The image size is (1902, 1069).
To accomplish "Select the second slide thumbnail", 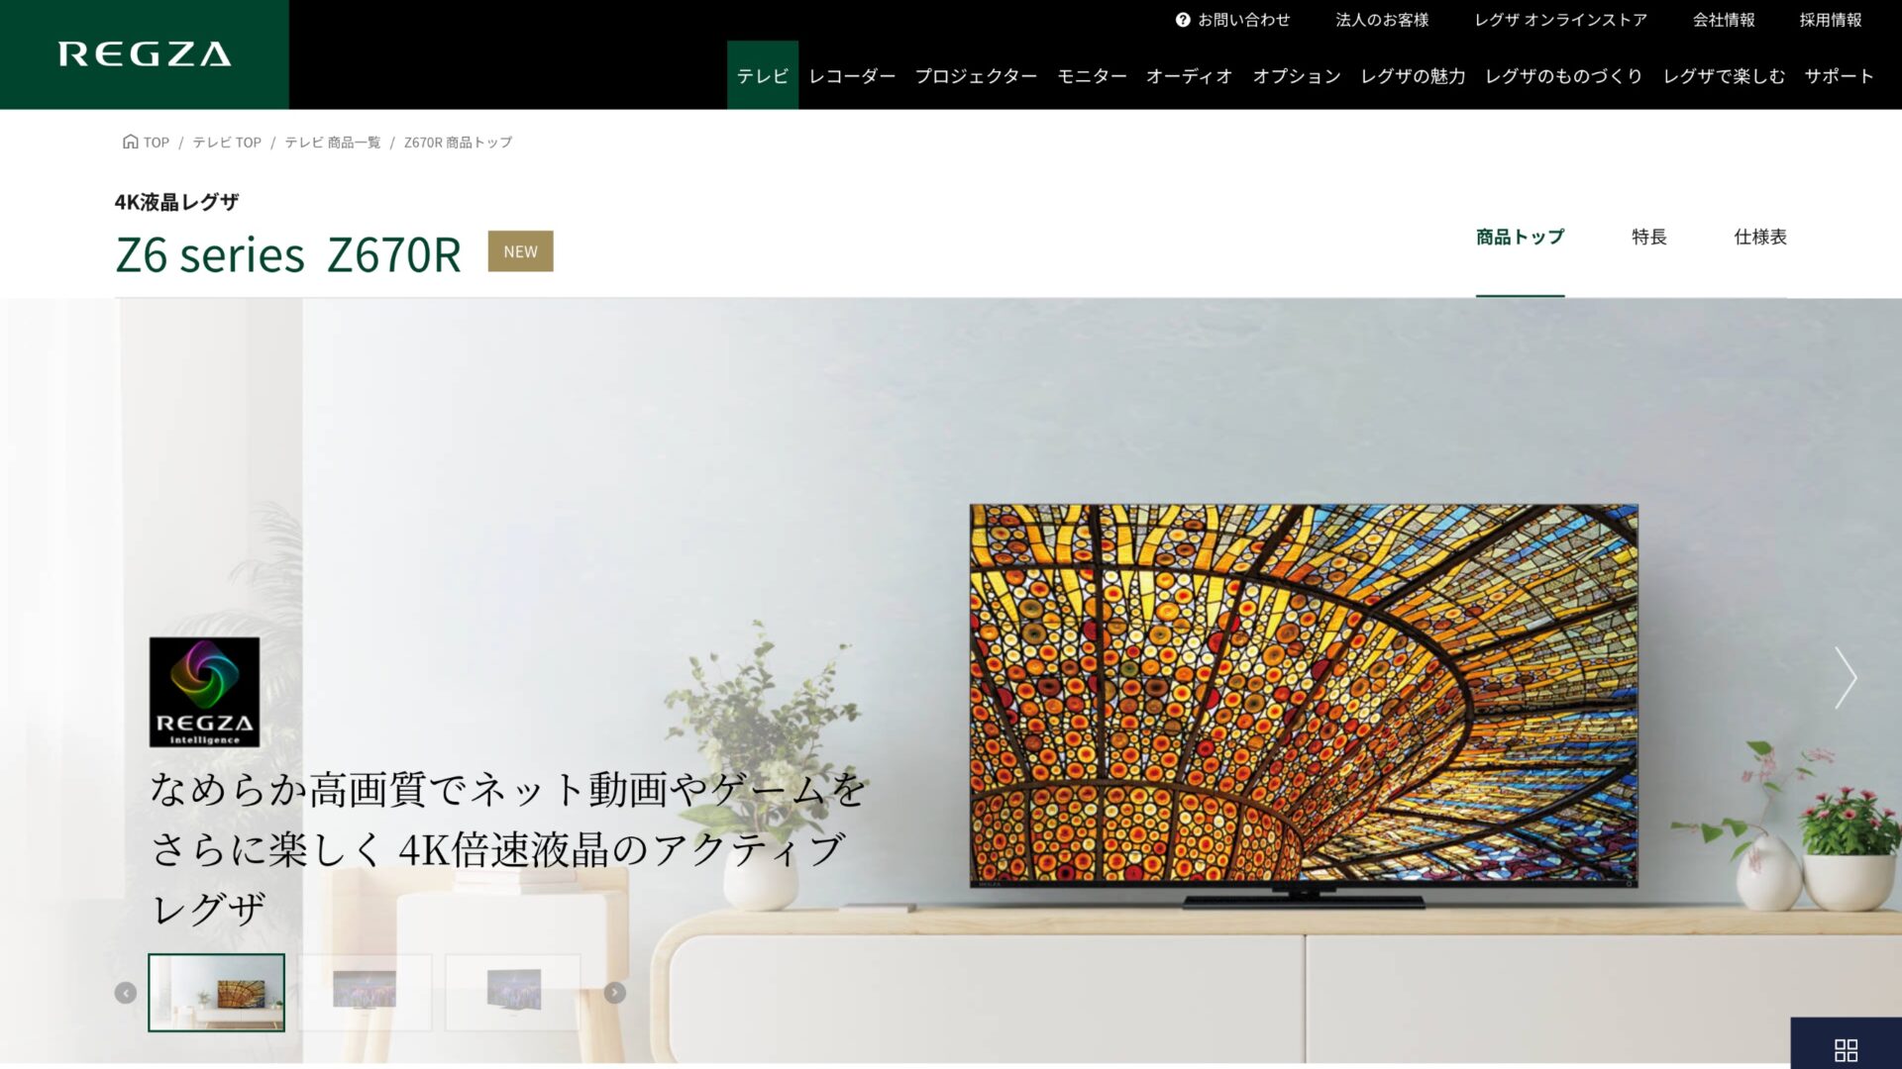I will coord(365,993).
